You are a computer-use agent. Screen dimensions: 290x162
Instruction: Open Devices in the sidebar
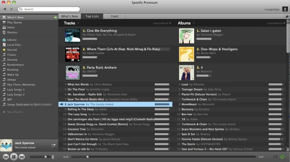click(29, 32)
